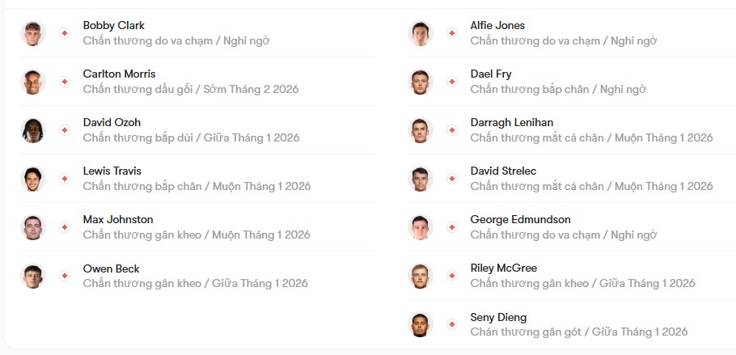The image size is (736, 355).
Task: Click the red cross icon next to Dael Fry
Action: pyautogui.click(x=452, y=82)
